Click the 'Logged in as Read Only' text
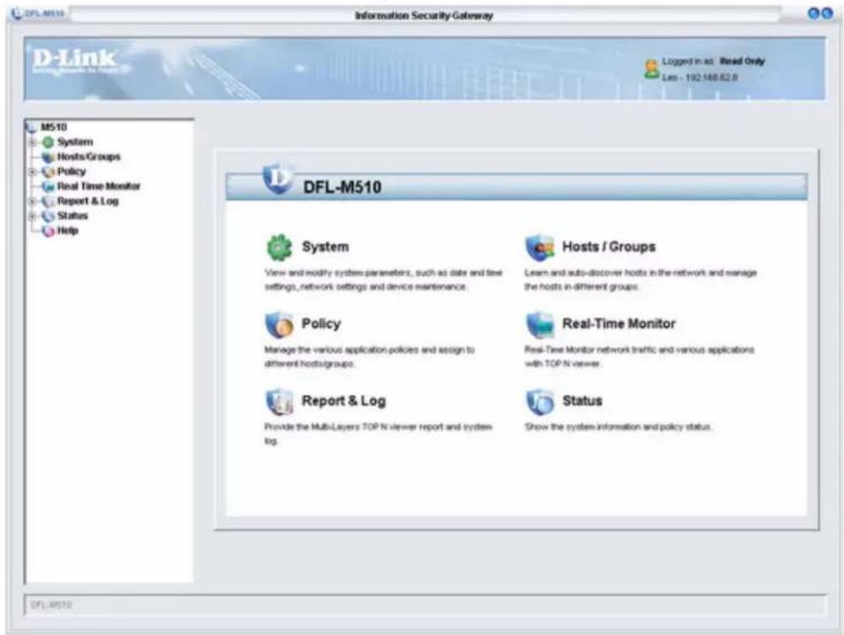 [x=713, y=62]
